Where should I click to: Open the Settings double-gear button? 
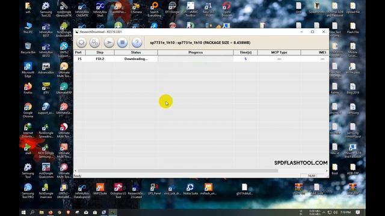[94, 43]
